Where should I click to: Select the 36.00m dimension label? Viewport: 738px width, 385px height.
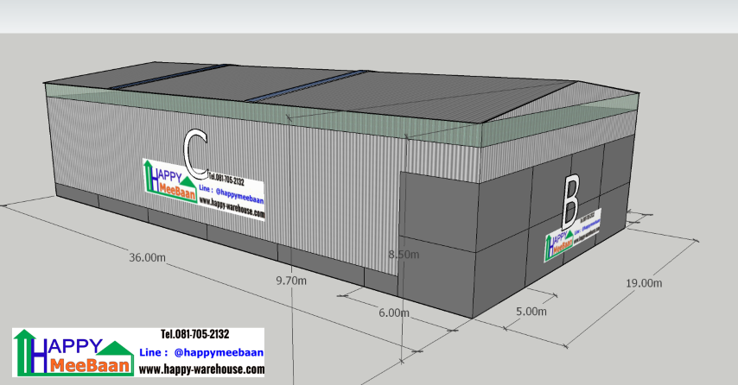[147, 257]
